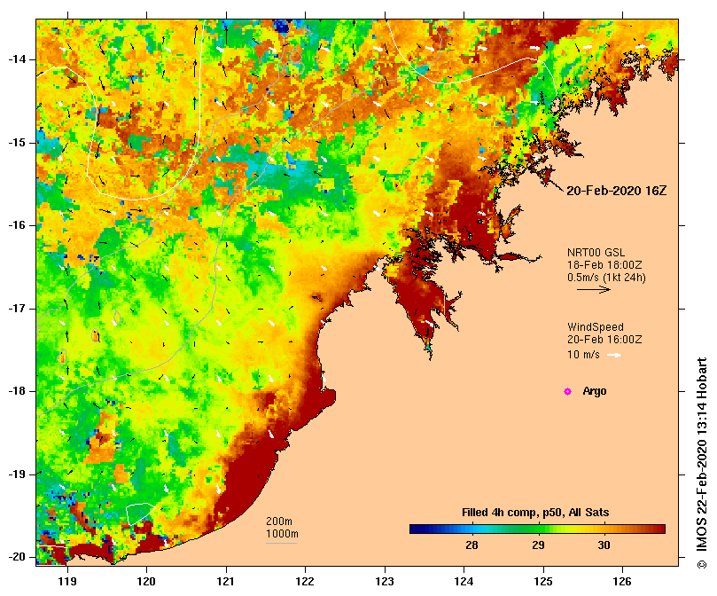Click the '20-Feb-2020 16Z' date label
717x596 pixels.
click(616, 191)
